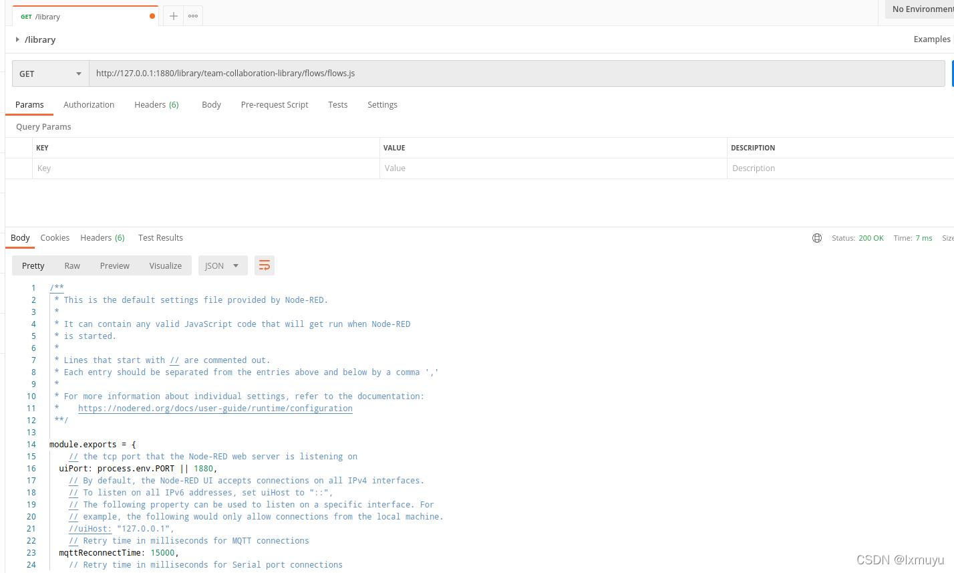954x573 pixels.
Task: Click the request URL field
Action: [x=517, y=74]
